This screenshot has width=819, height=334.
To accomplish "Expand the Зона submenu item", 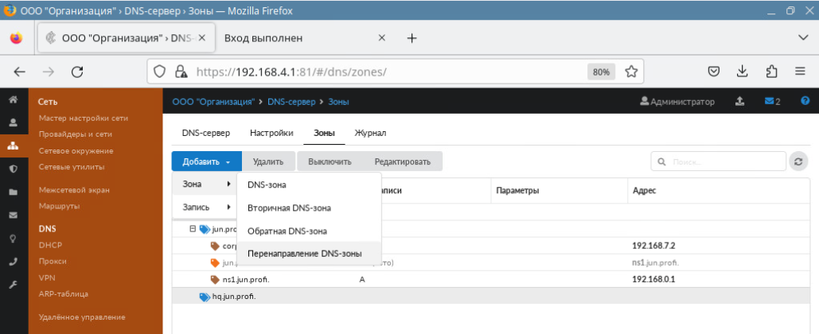I will (x=205, y=184).
